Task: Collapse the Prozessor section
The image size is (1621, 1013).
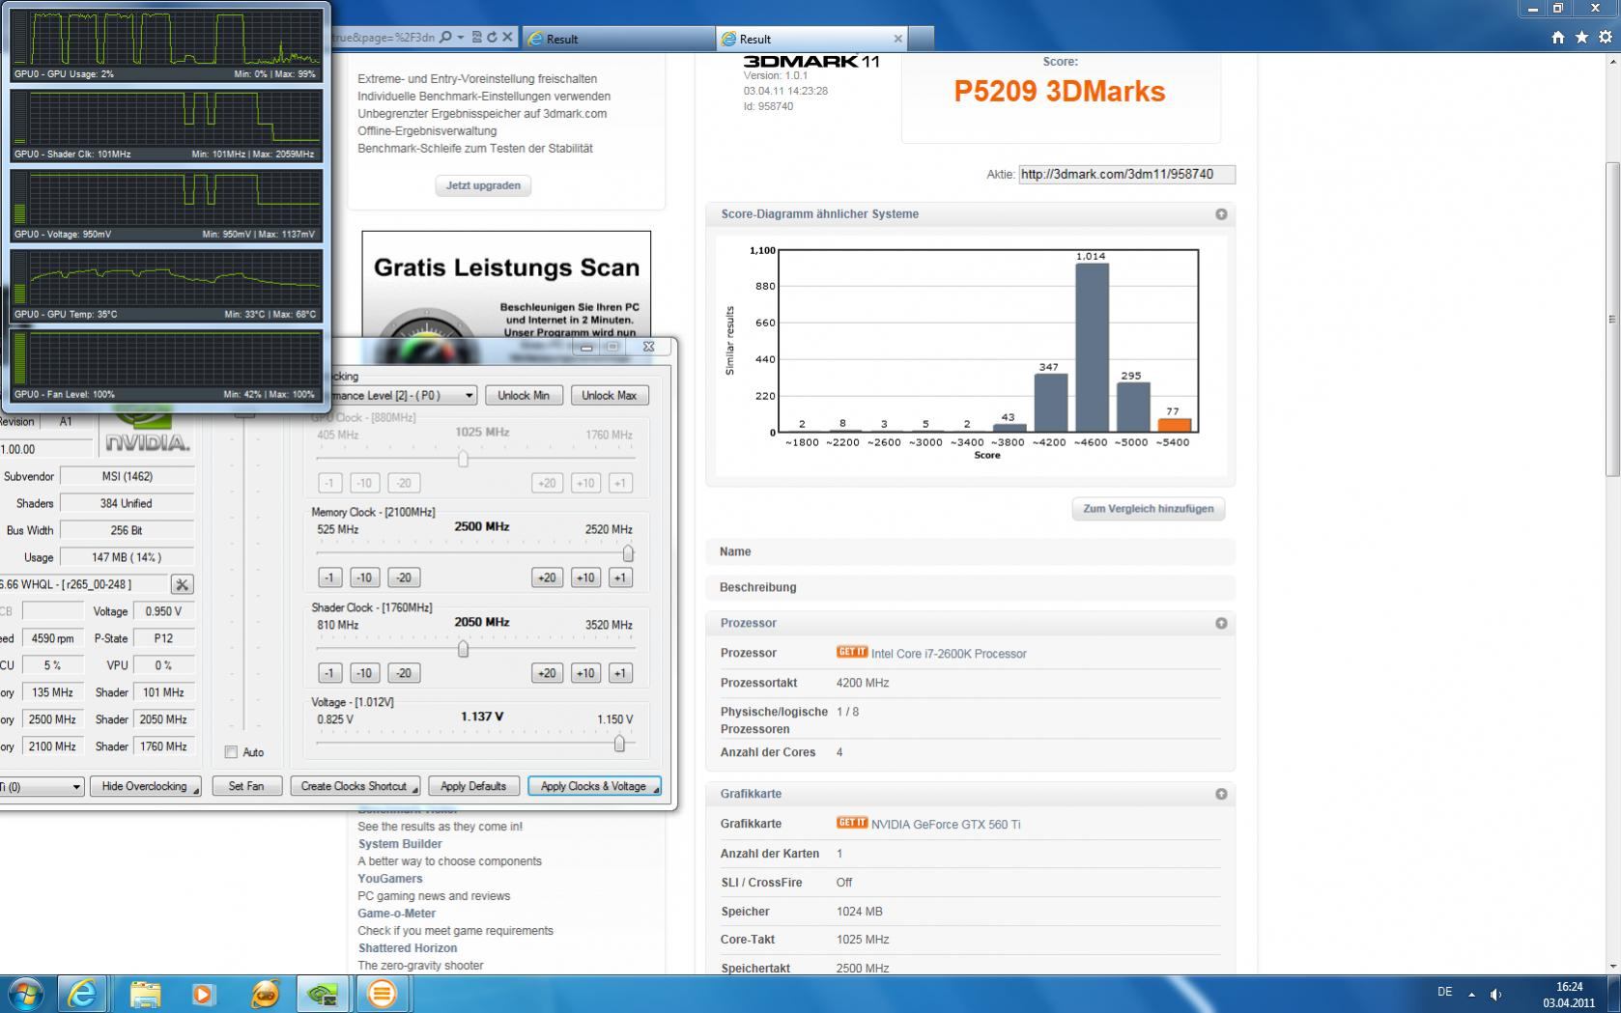Action: click(x=1221, y=623)
